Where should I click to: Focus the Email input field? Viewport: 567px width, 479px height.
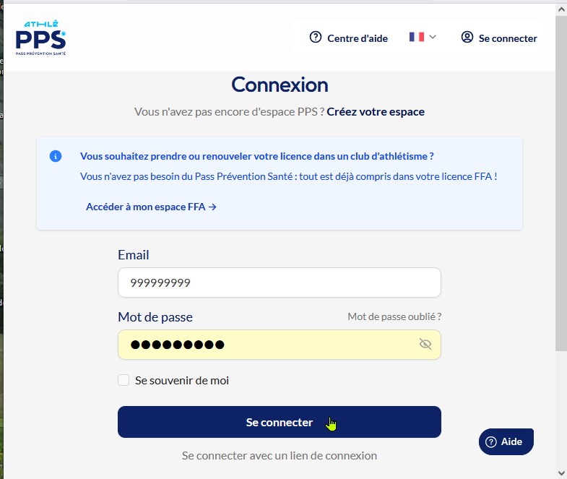point(279,282)
